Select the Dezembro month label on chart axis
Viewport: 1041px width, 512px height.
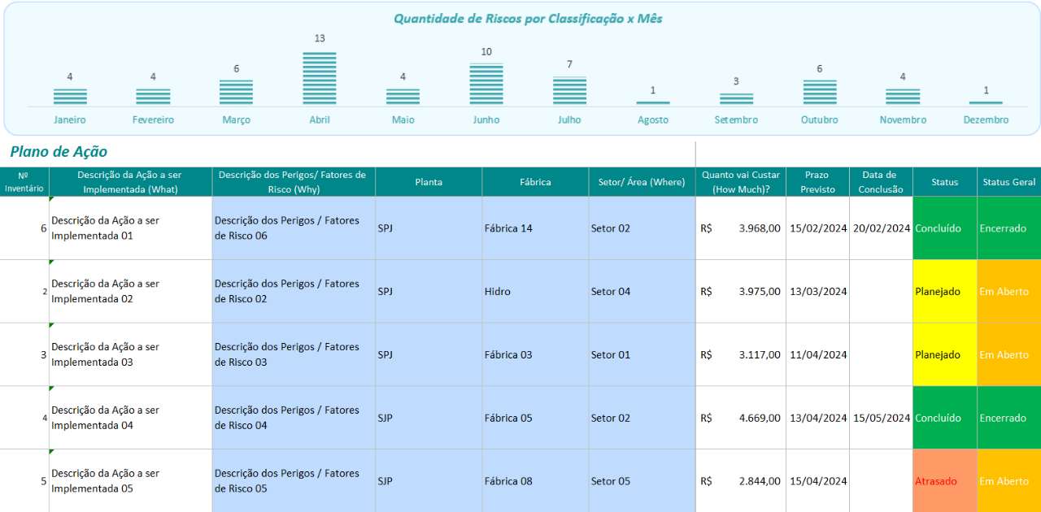pyautogui.click(x=986, y=120)
